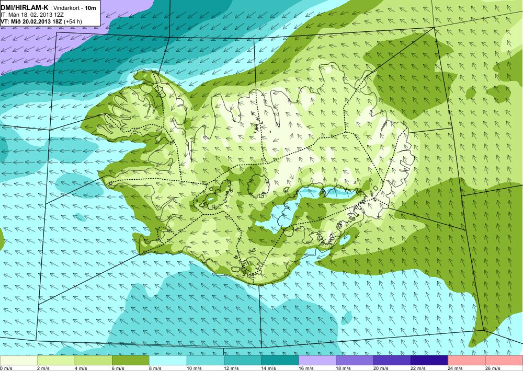The height and width of the screenshot is (371, 523).
Task: Click the "22 m/s" legend label
Action: click(x=418, y=368)
